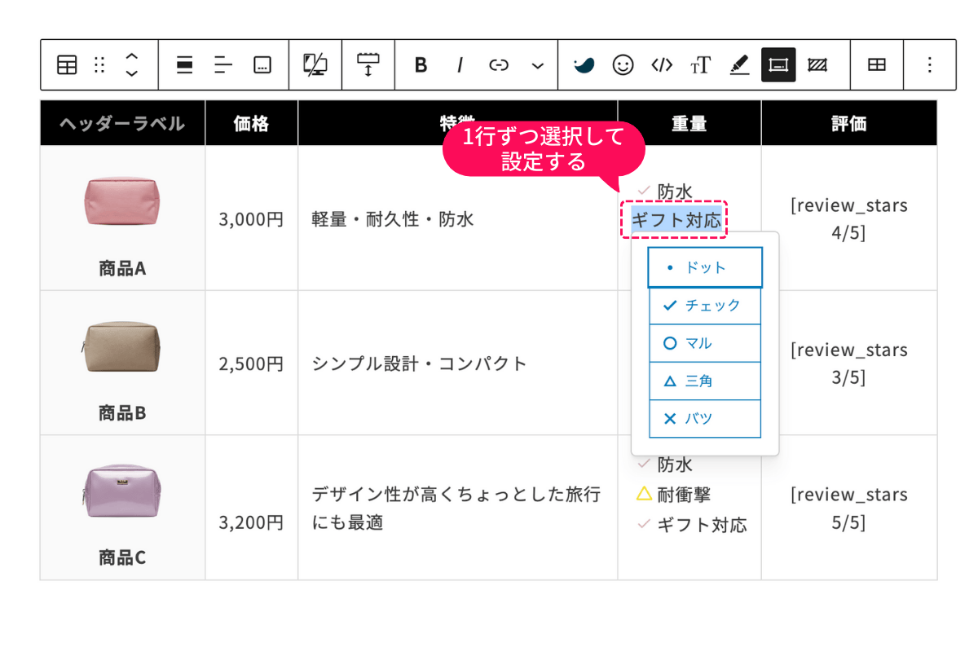The image size is (978, 652).
Task: Select the hatched background stripe icon
Action: (x=816, y=64)
